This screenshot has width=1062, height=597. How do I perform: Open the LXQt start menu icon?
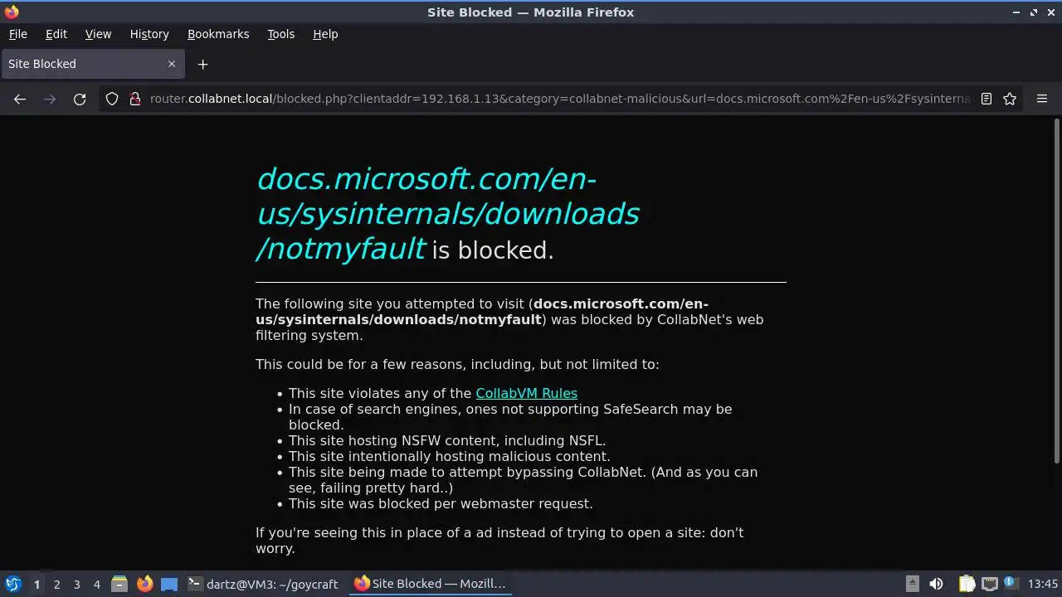pos(13,584)
